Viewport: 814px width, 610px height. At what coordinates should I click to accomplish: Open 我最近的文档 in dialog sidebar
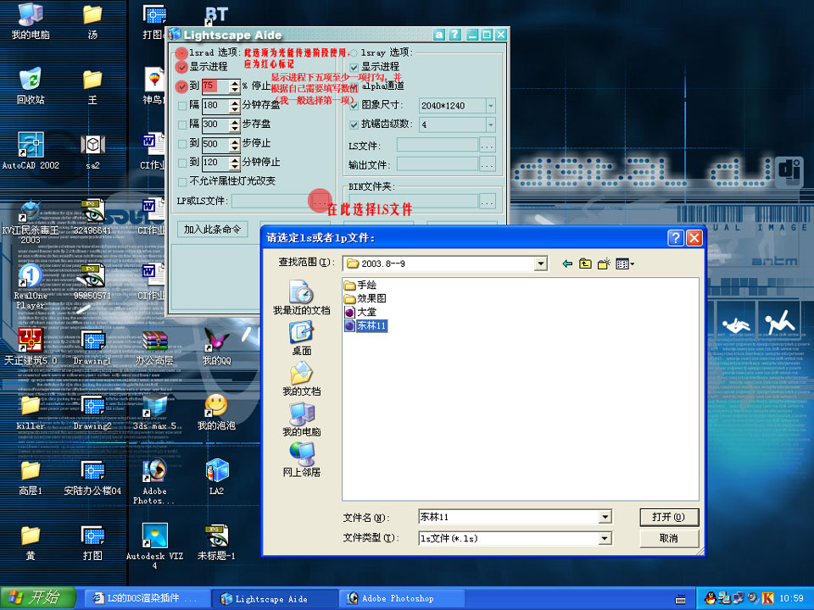pos(302,297)
